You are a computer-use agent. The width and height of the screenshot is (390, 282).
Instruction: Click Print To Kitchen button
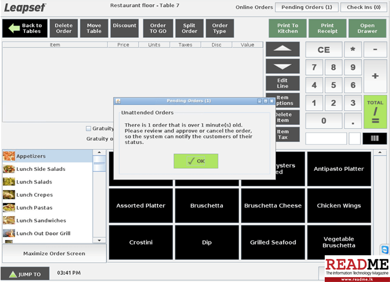[287, 28]
